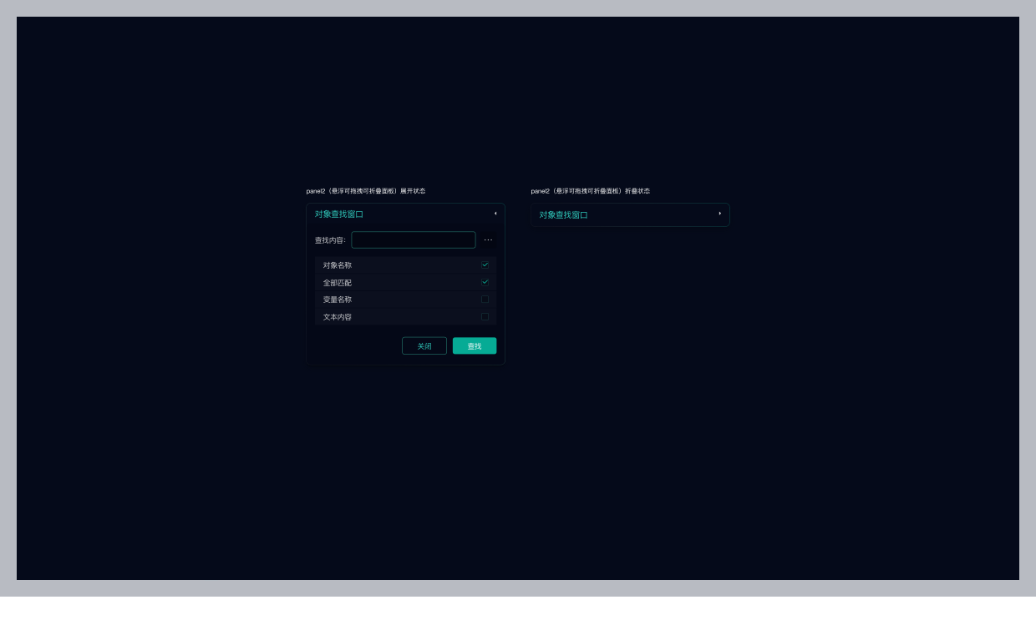The height and width of the screenshot is (630, 1036).
Task: Click the 查找内容 field label
Action: pos(330,240)
